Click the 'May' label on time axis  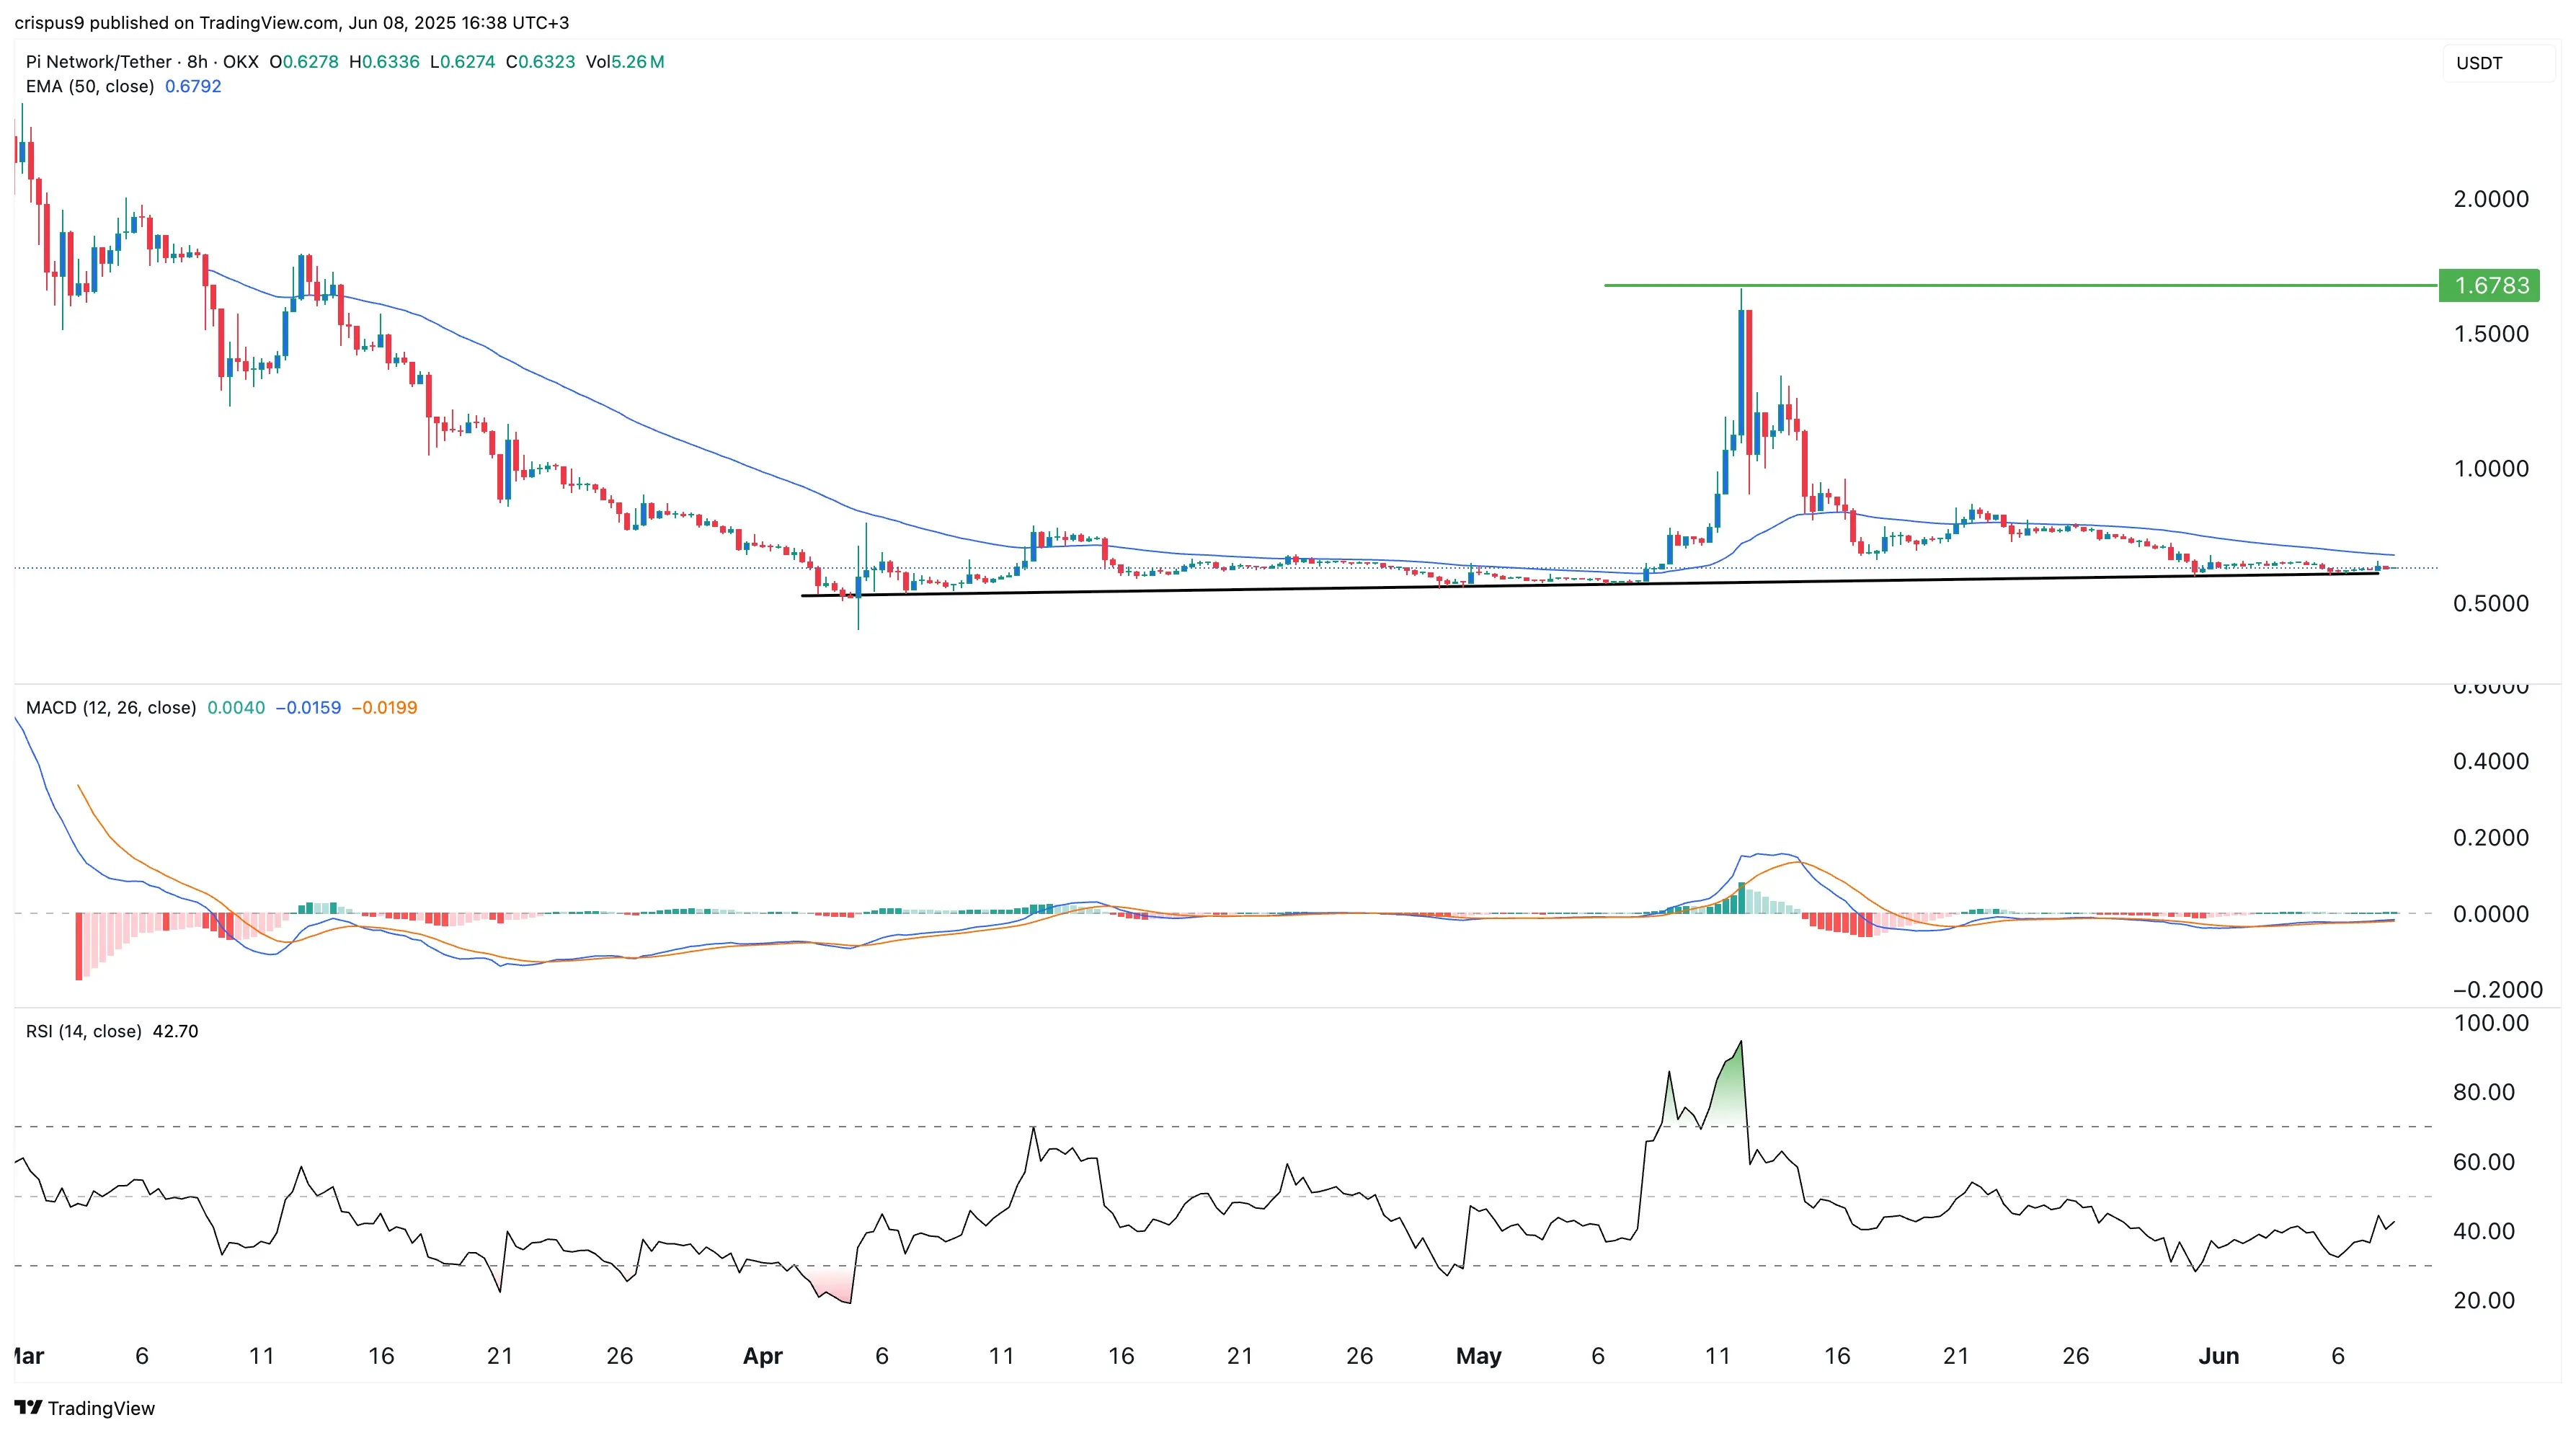1478,1356
